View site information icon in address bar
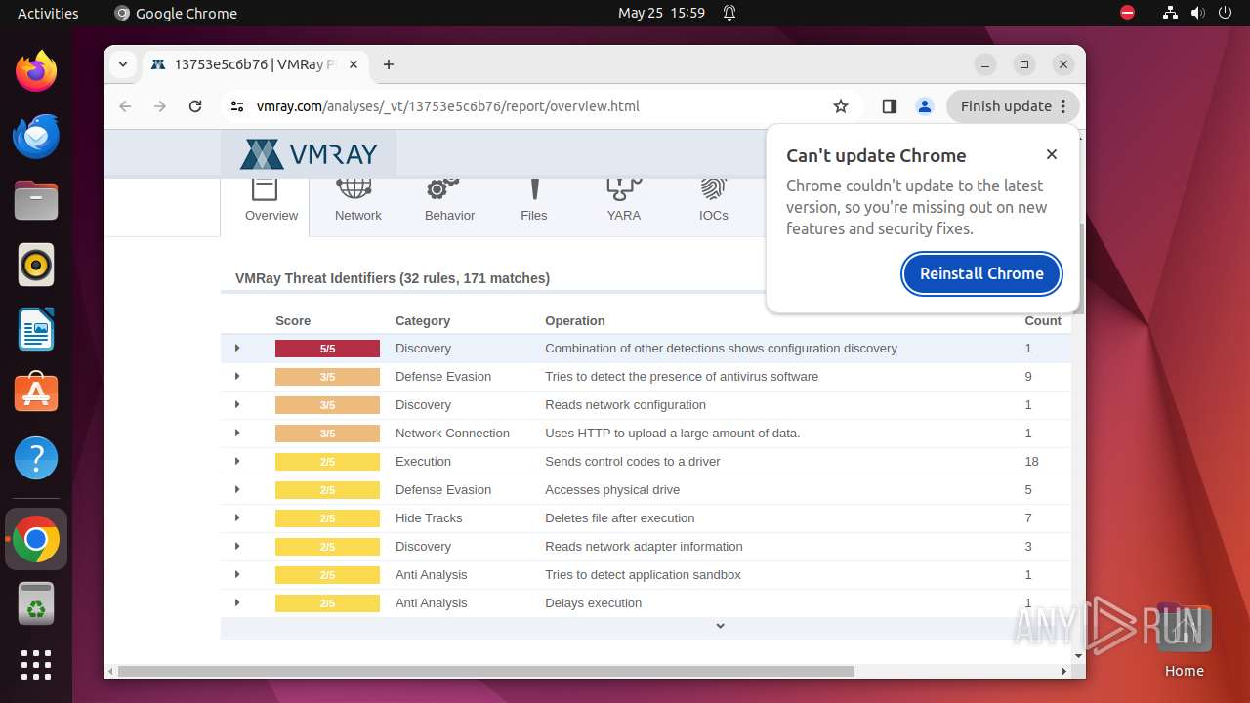The image size is (1250, 703). pos(237,106)
